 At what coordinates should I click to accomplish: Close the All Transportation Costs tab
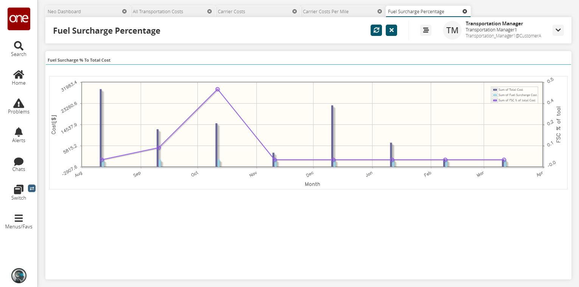[x=210, y=11]
